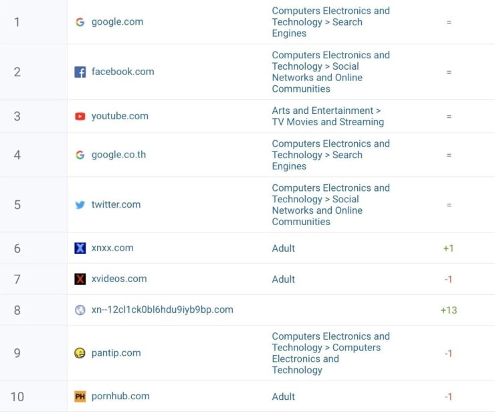Click the YouTube play icon

coord(80,117)
